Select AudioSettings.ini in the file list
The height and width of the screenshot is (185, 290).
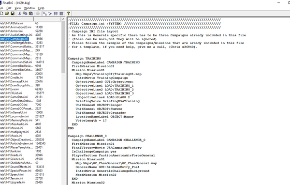tap(16, 35)
